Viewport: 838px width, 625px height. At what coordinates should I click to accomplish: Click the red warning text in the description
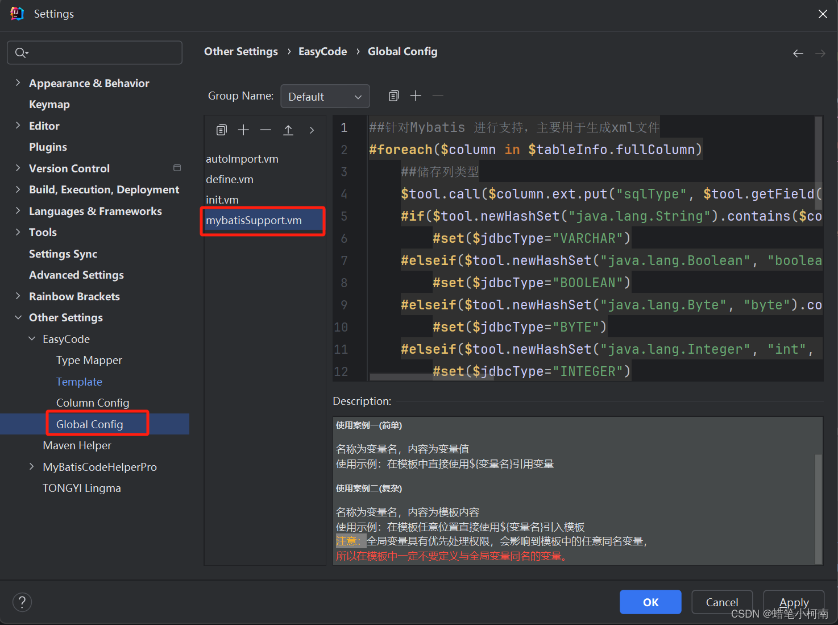tap(452, 556)
